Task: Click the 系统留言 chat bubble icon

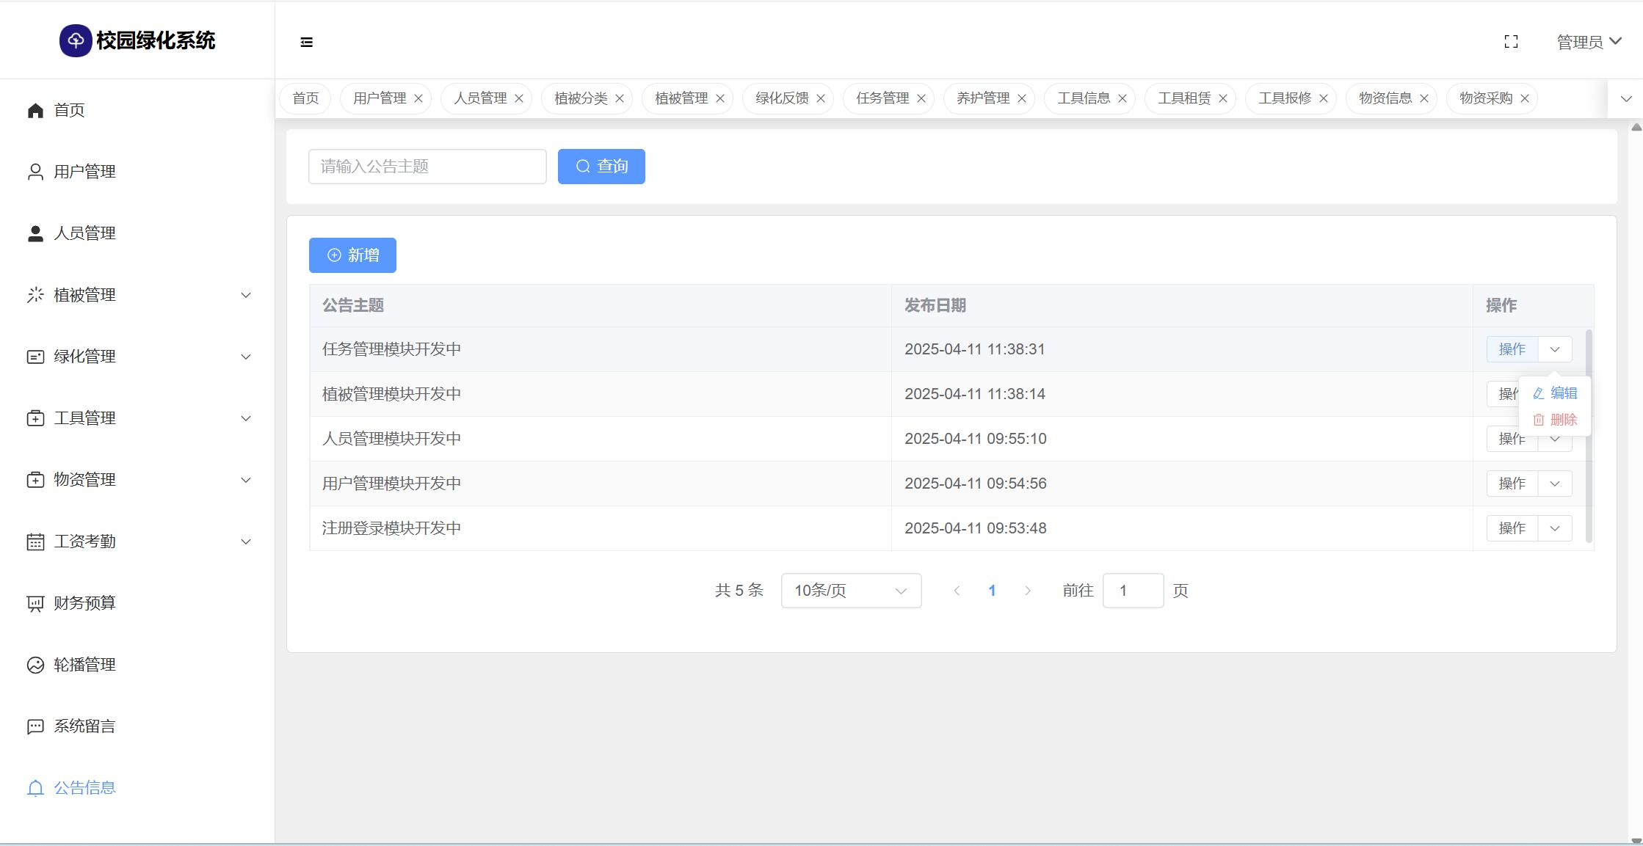Action: (35, 726)
